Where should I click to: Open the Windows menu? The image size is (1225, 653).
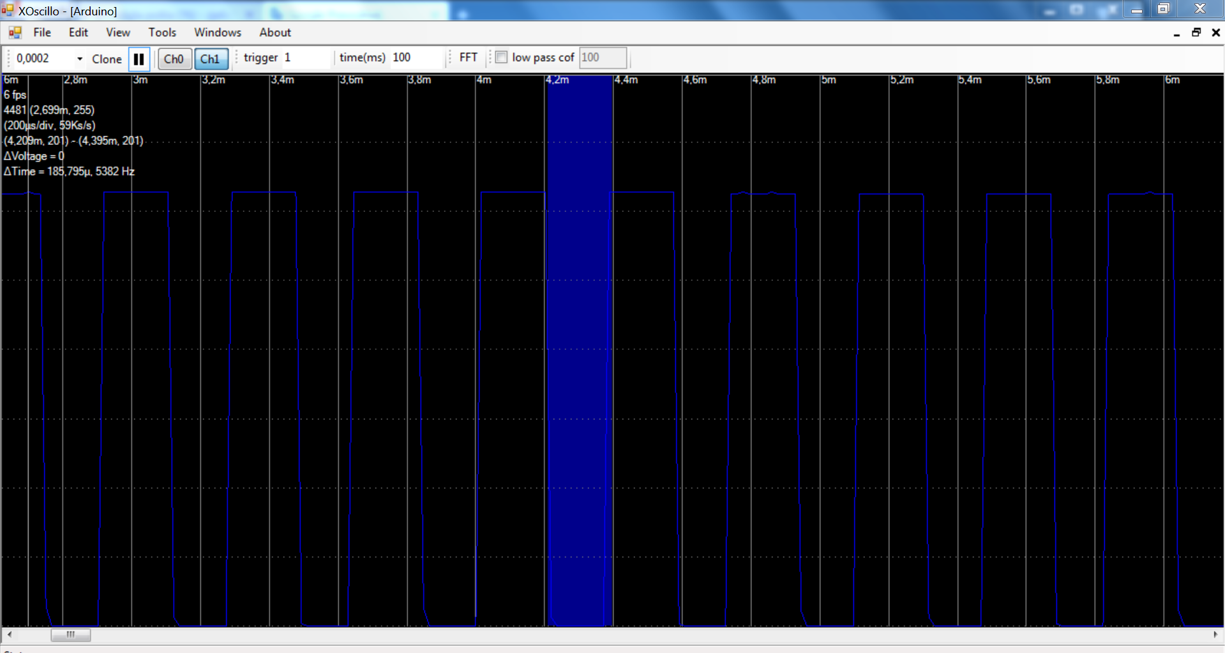pos(218,33)
